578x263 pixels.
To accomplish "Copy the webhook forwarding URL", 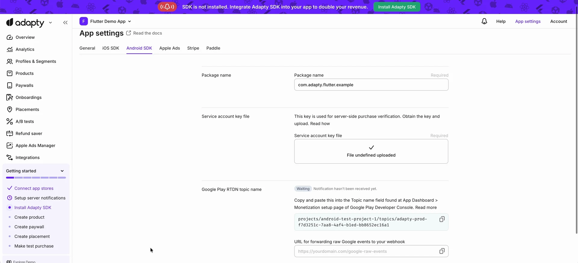I will coord(442,251).
